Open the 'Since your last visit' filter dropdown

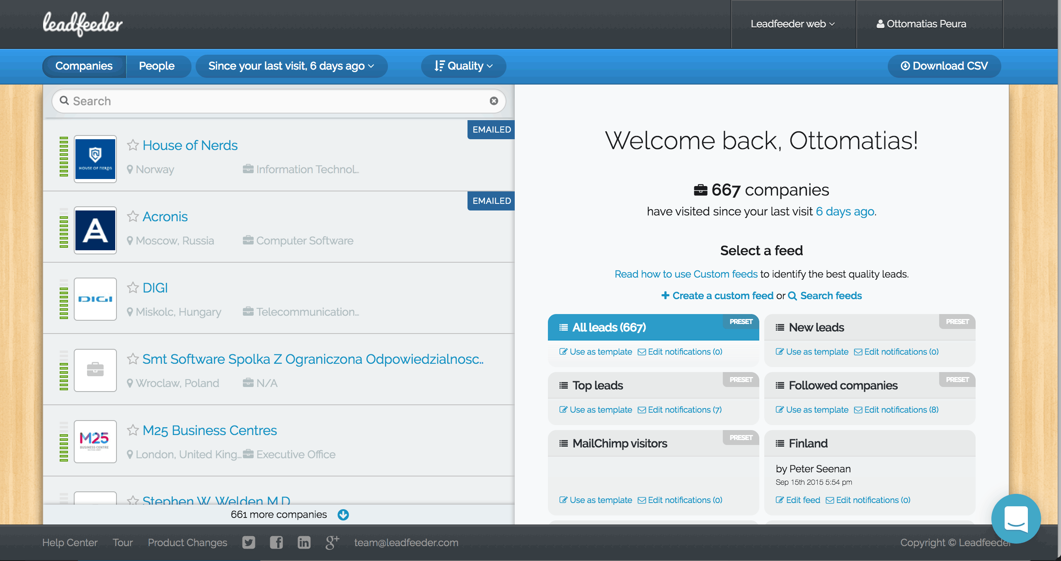[292, 66]
